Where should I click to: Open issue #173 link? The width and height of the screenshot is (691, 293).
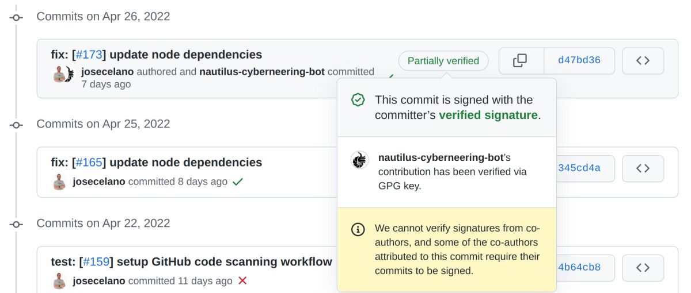pos(89,55)
